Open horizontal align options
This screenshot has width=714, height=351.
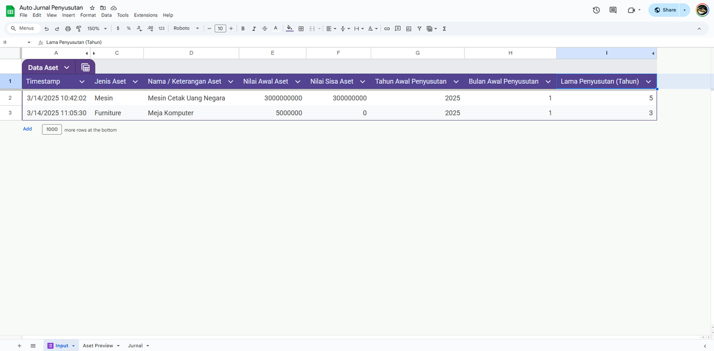pyautogui.click(x=331, y=29)
